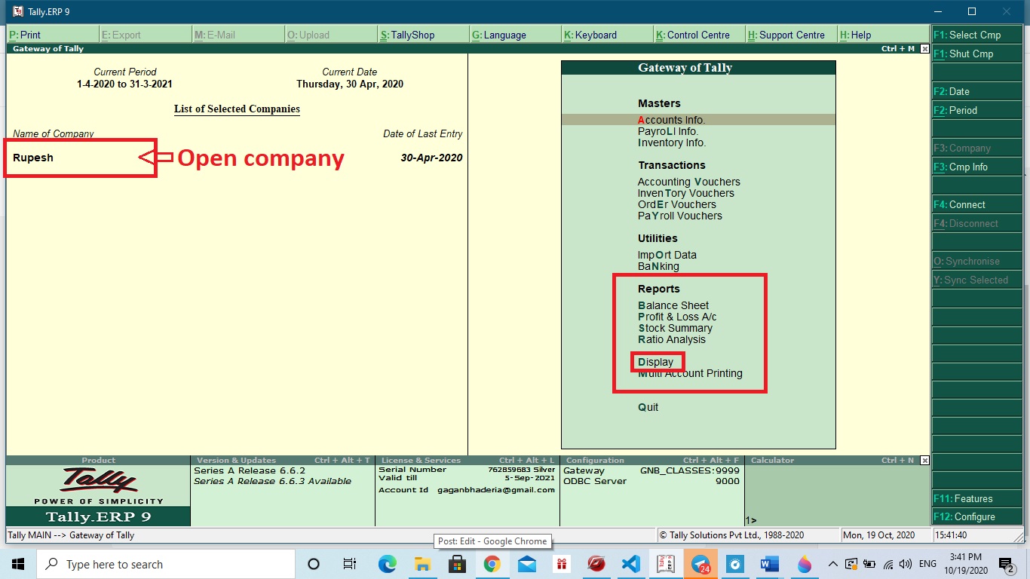The image size is (1030, 579).
Task: Open the Mail app from taskbar
Action: click(x=526, y=564)
